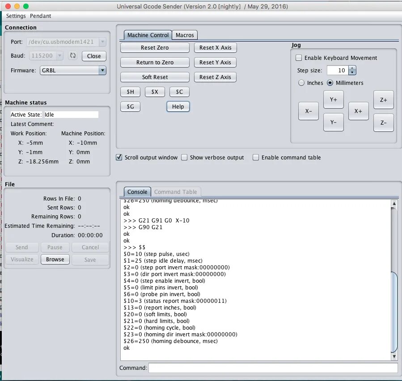Jog with the Y- button
Image resolution: width=402 pixels, height=381 pixels.
tap(333, 122)
